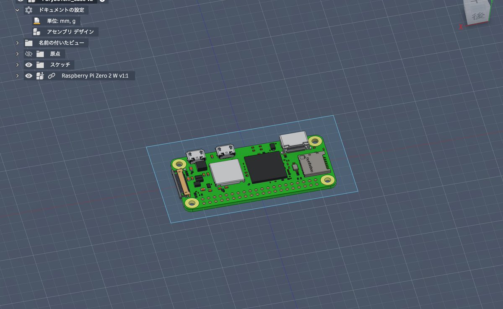The height and width of the screenshot is (309, 503).
Task: Click the folder icon of スケッチ
Action: pos(40,65)
